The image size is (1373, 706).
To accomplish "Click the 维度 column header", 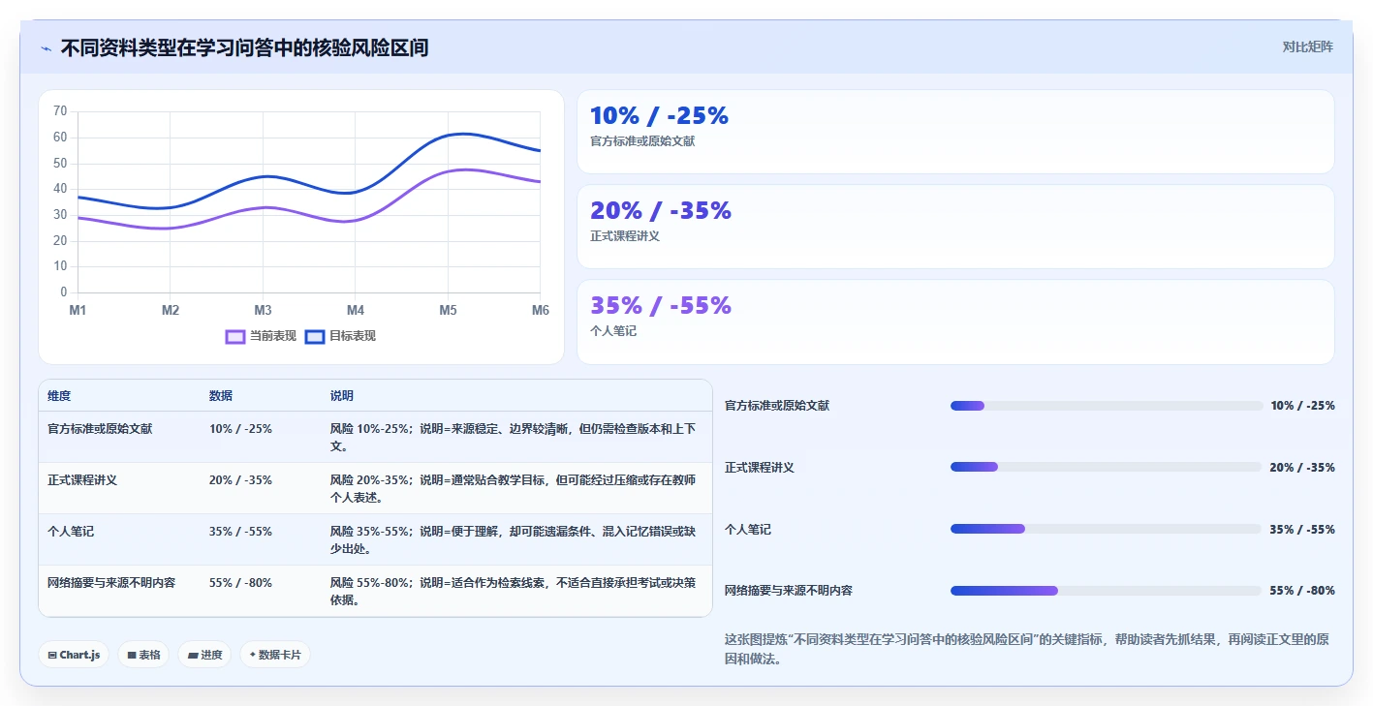I will 59,396.
